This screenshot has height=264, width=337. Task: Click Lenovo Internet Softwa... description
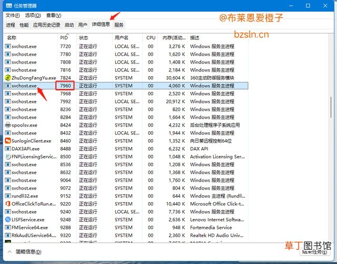(x=217, y=219)
